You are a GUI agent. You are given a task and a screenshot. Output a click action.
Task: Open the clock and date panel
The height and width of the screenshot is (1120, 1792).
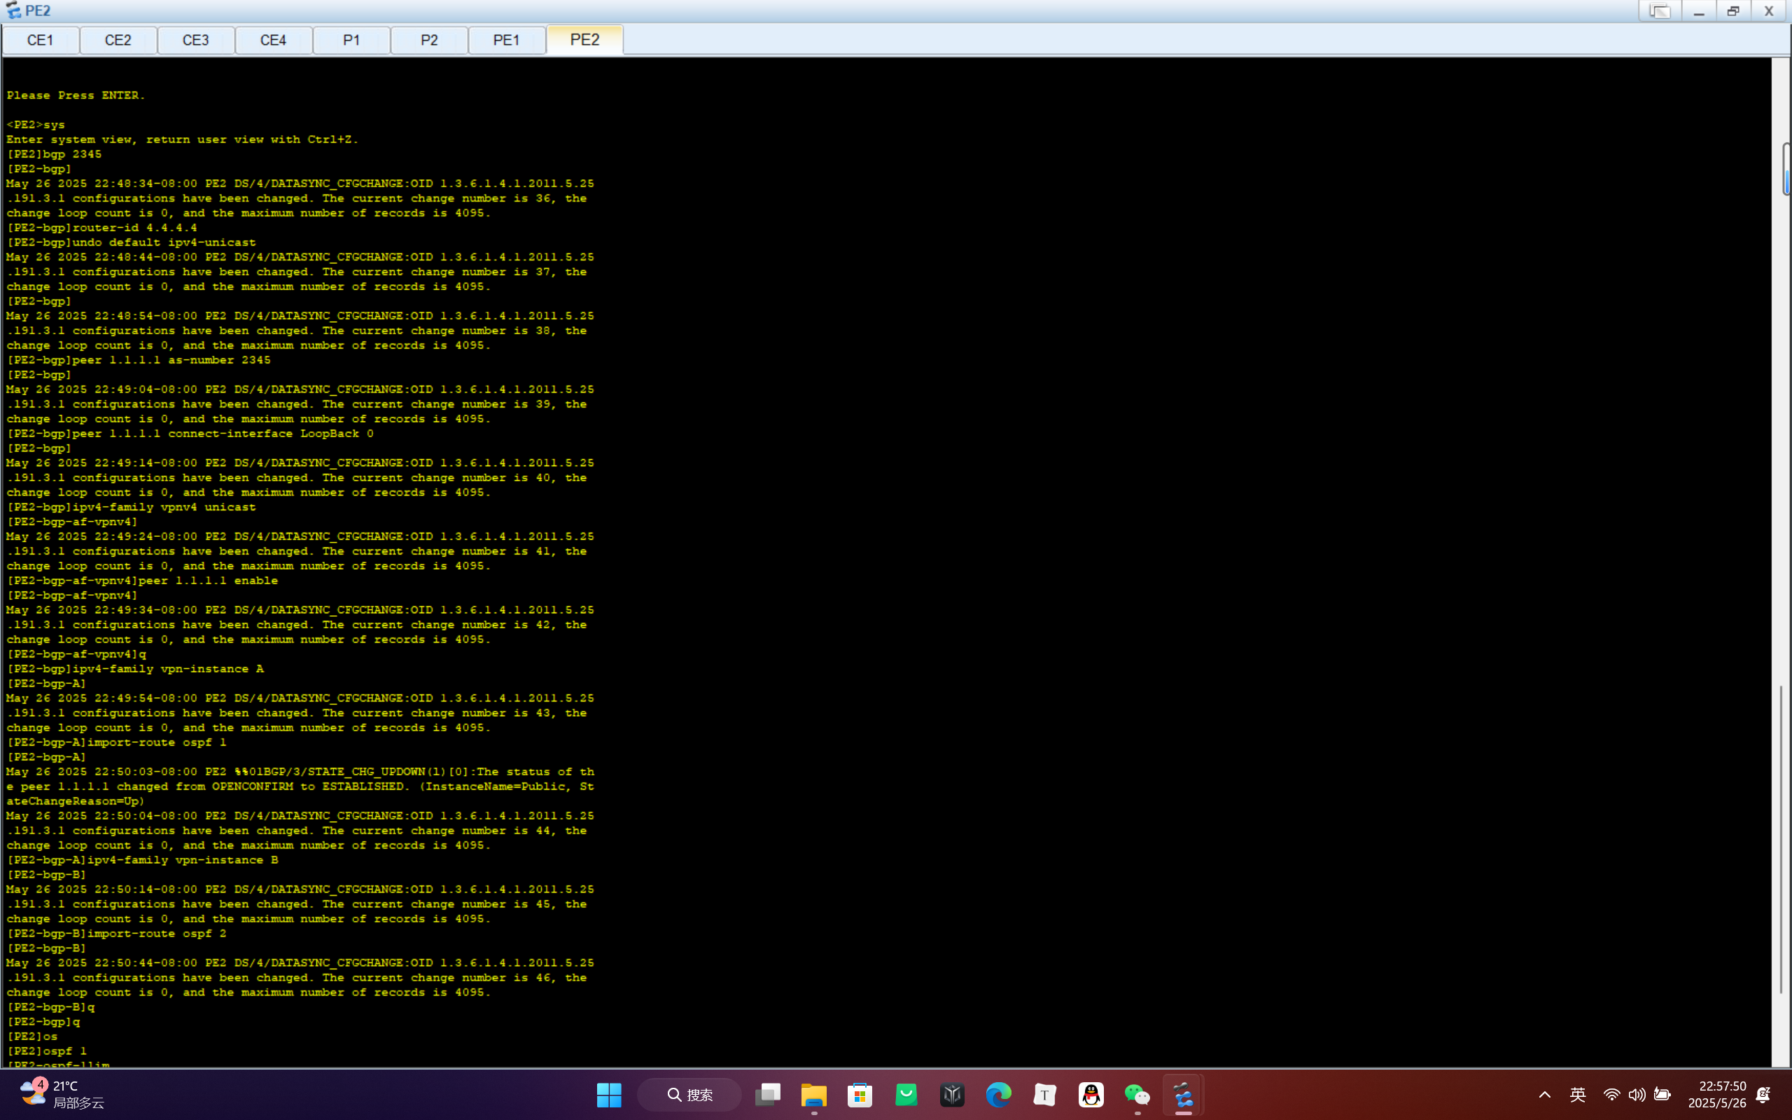pos(1716,1095)
